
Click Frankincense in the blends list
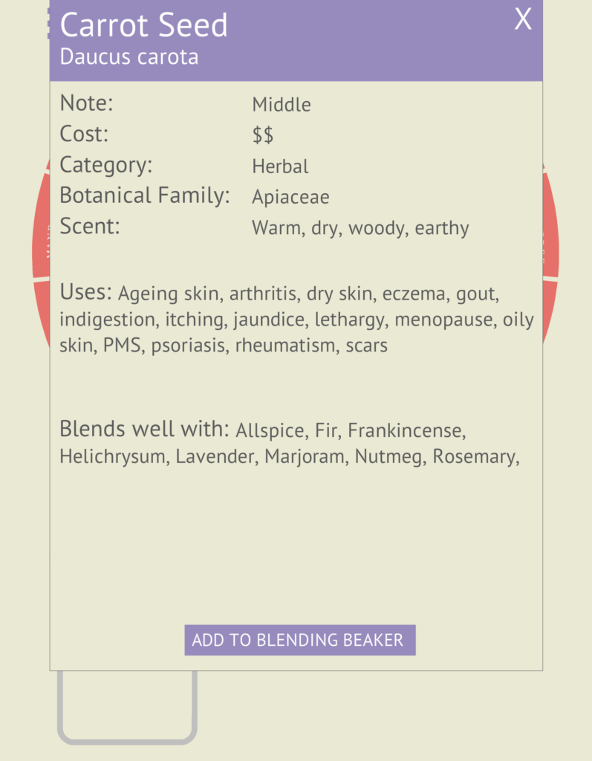point(406,430)
